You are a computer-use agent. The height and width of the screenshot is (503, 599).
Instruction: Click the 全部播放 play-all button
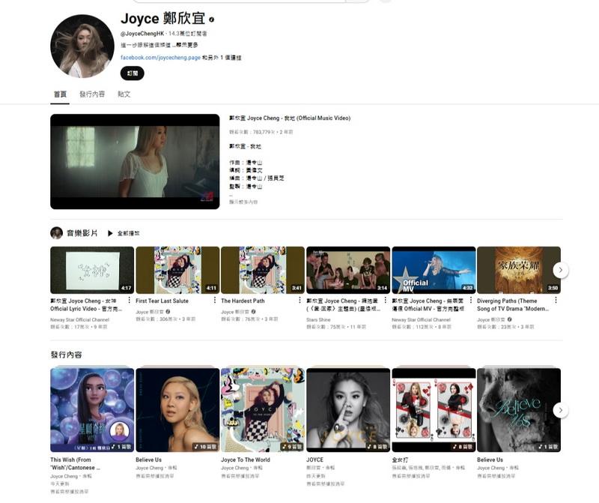[124, 233]
